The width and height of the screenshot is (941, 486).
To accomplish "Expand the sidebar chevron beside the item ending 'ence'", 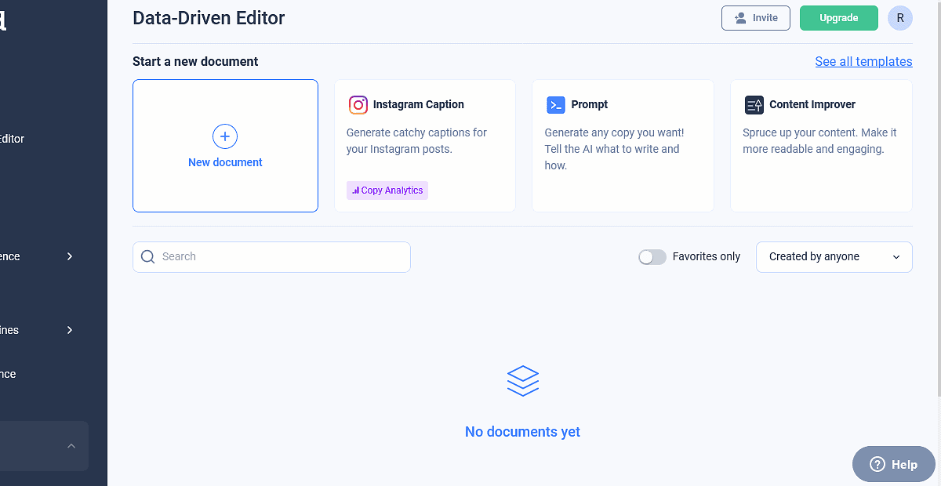I will tap(70, 256).
